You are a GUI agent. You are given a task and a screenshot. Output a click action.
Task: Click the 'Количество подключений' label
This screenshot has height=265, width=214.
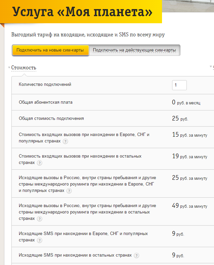tap(45, 84)
